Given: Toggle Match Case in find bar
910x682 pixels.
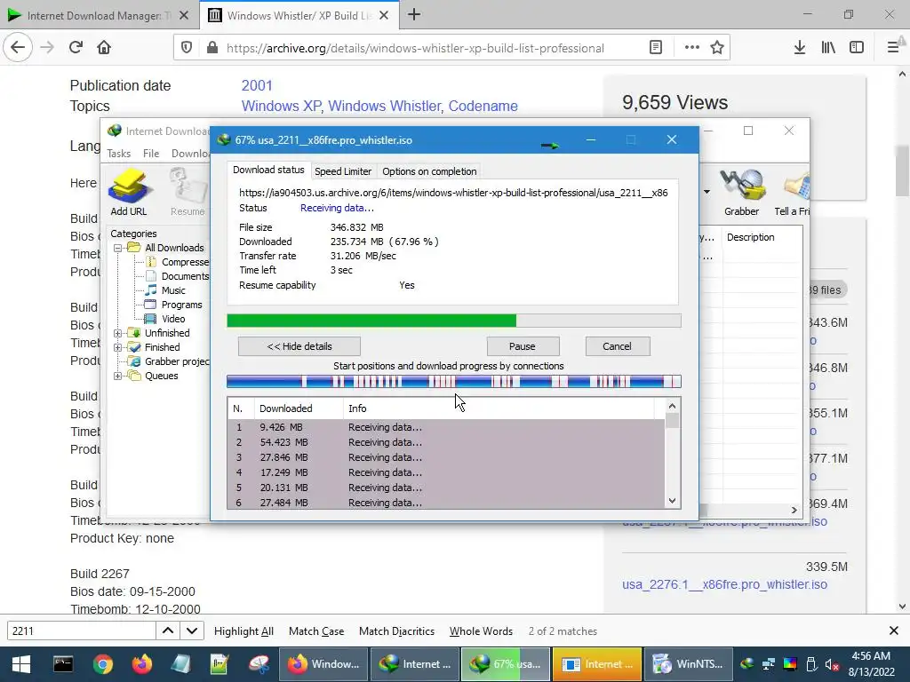Looking at the screenshot, I should (316, 631).
